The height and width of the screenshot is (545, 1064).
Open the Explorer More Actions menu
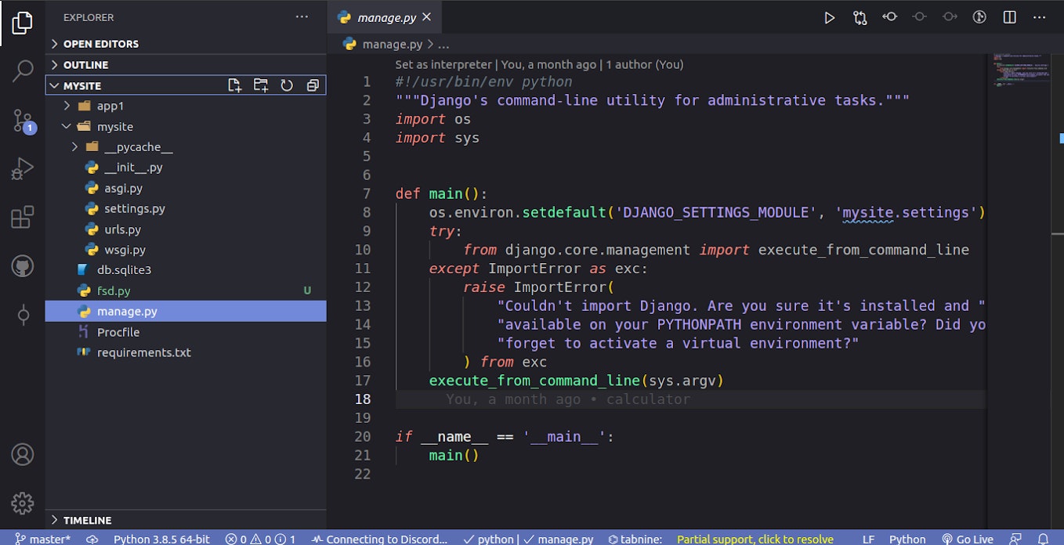(301, 16)
